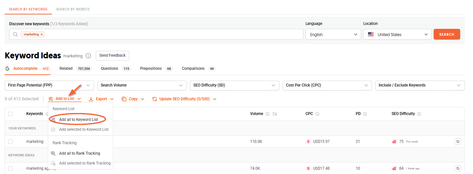This screenshot has width=473, height=174.
Task: Open the Location United States dropdown
Action: (397, 34)
